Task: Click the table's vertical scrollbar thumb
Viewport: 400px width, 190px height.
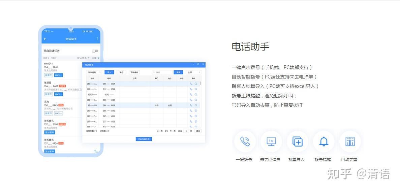Action: pyautogui.click(x=201, y=83)
